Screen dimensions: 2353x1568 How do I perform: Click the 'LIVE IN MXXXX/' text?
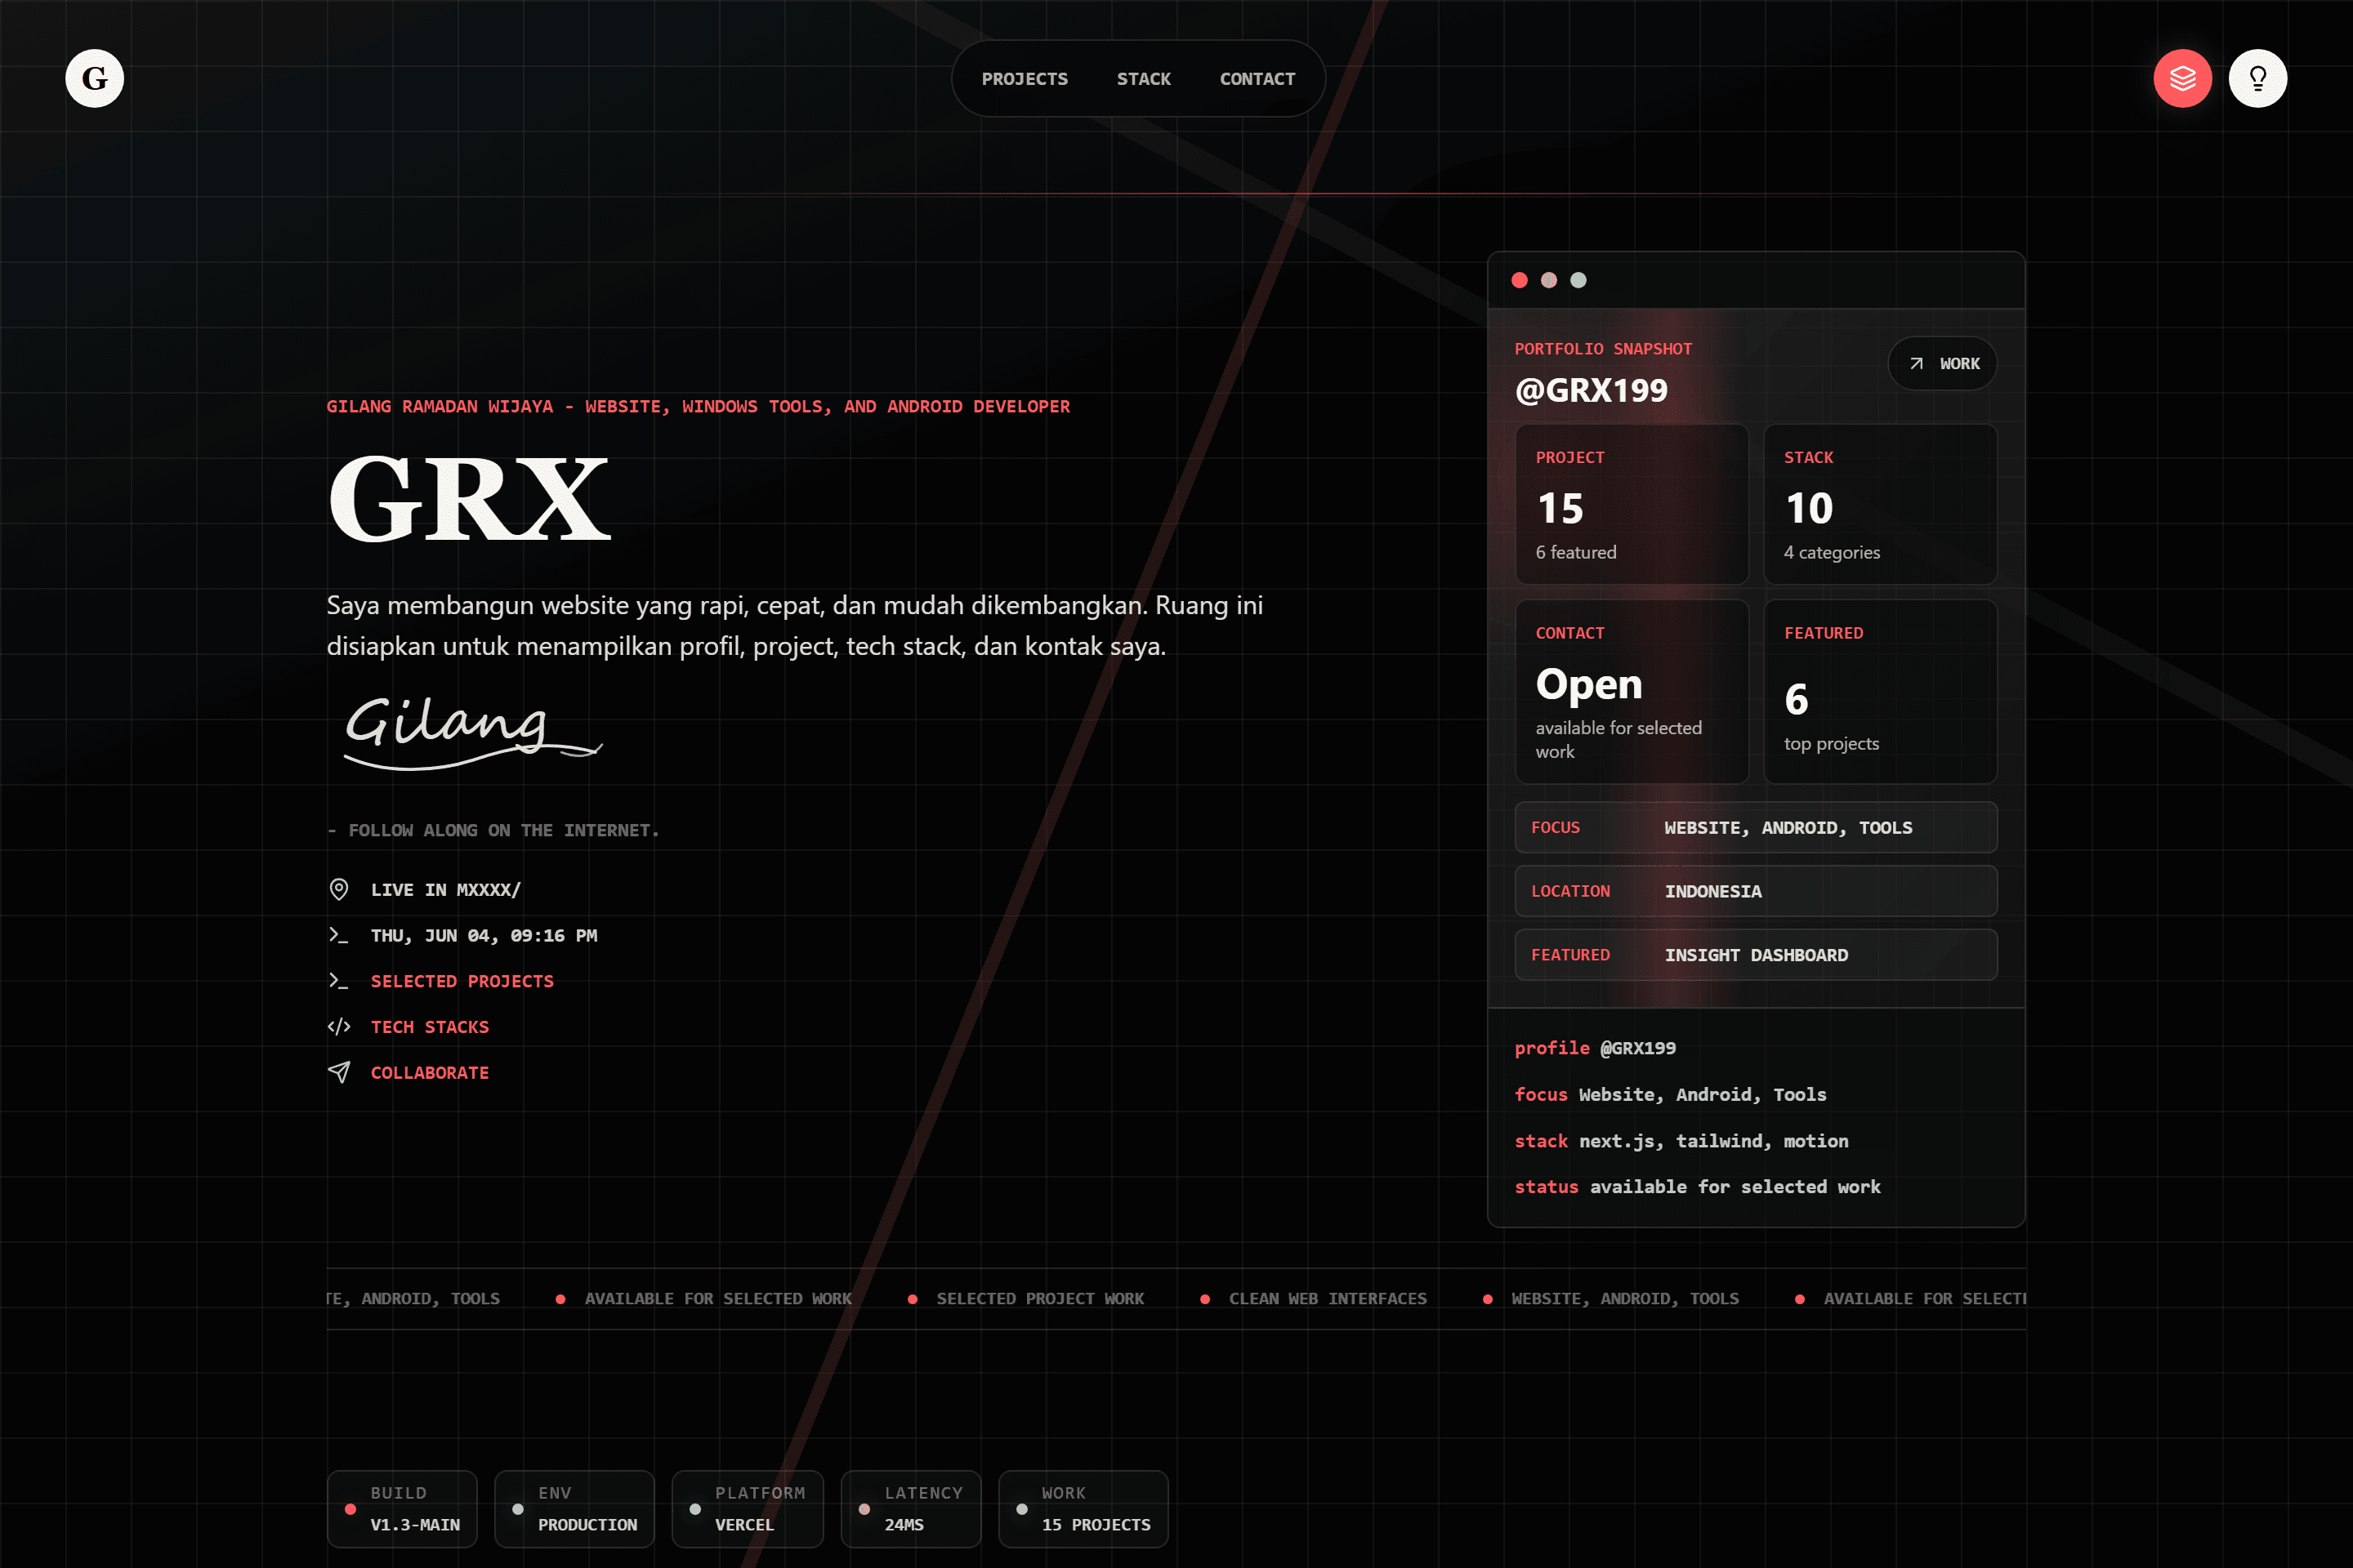(x=445, y=889)
